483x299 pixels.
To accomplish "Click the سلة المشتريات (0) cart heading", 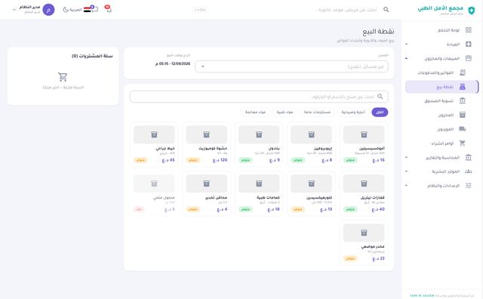I will coord(92,56).
